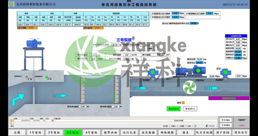
Task: Edit 频率设定 49.00 in 3#泵组相关参数 panel
Action: [x=238, y=55]
